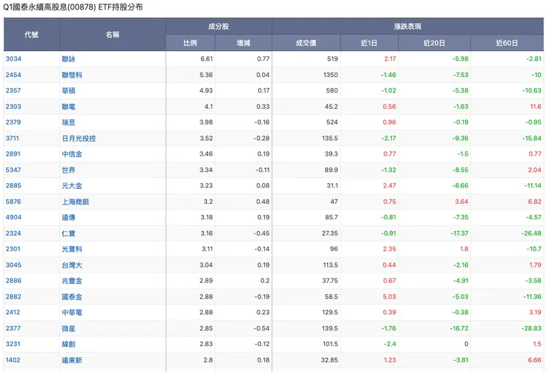
Task: Open stock code 3045 link
Action: (13, 265)
